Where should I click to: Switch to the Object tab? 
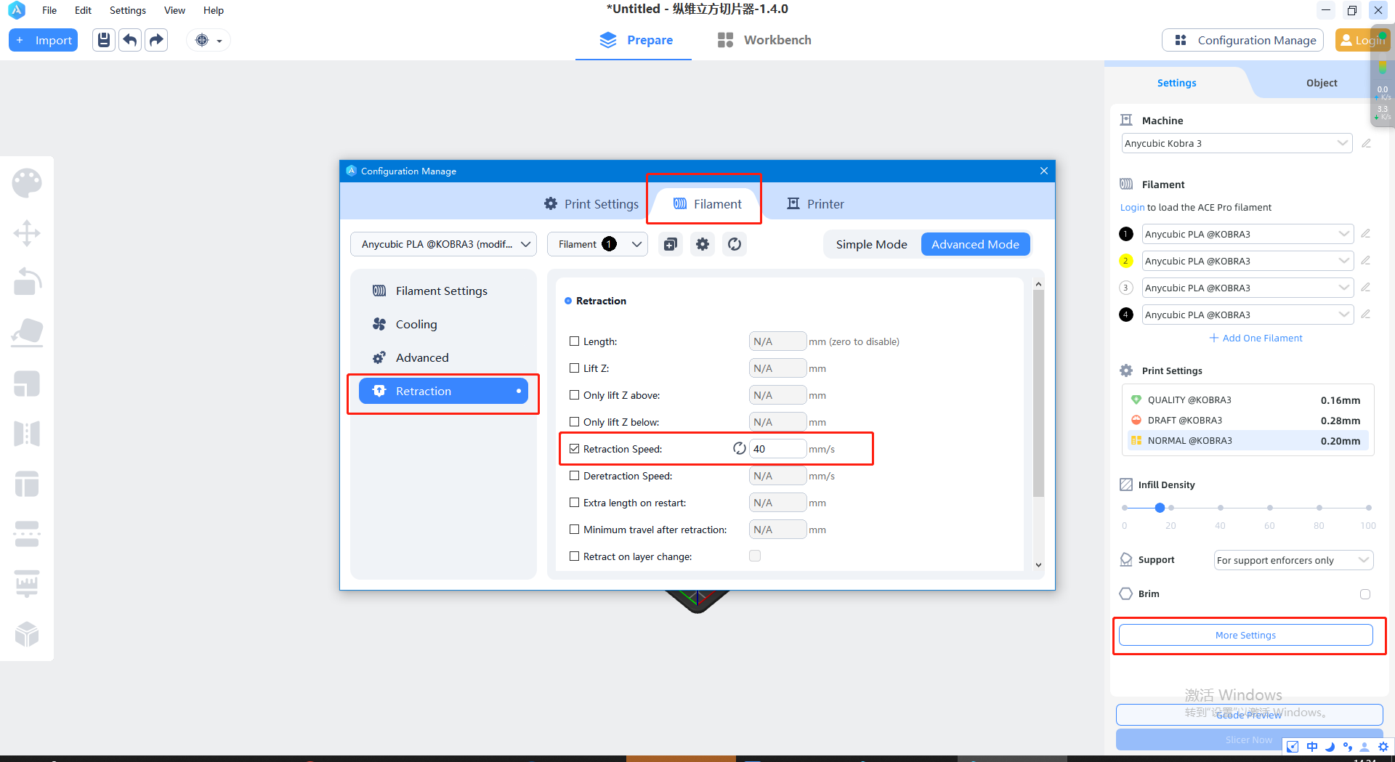click(x=1321, y=83)
